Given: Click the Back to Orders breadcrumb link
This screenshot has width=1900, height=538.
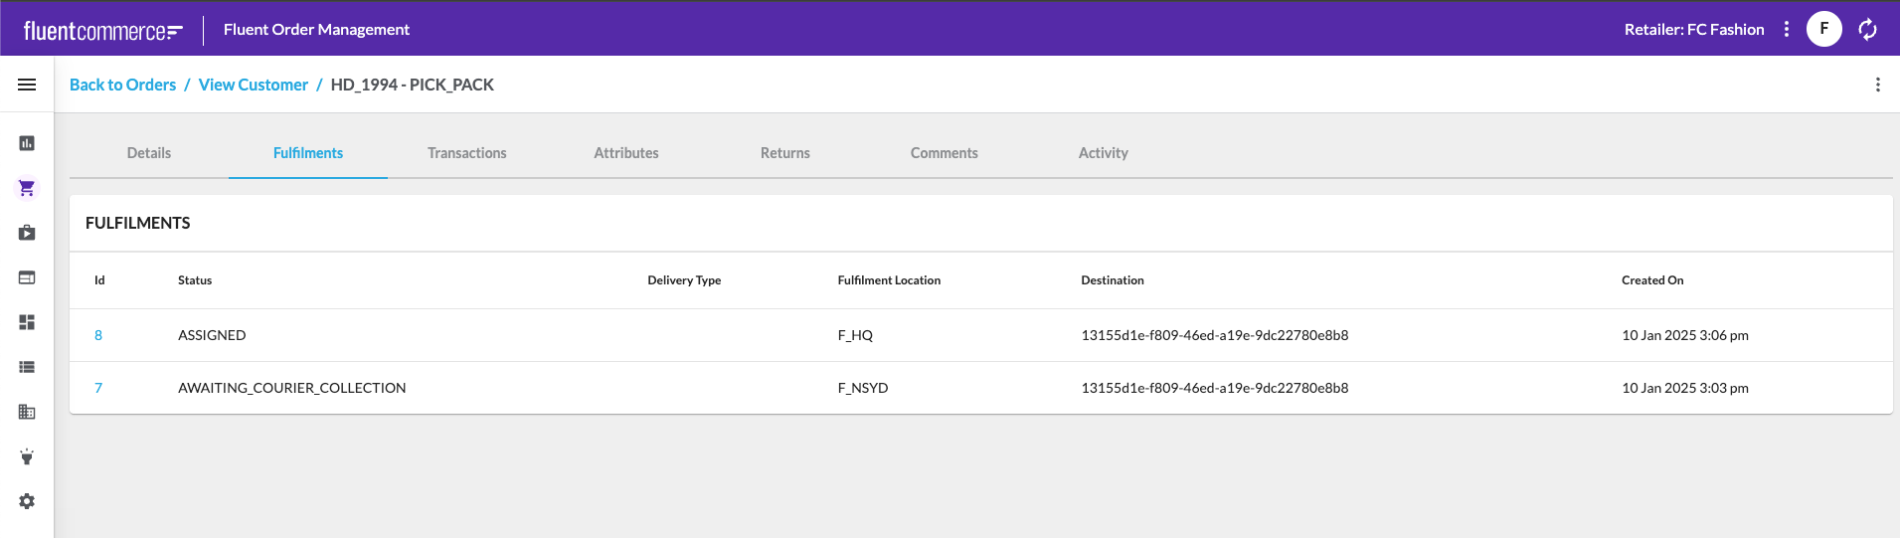Looking at the screenshot, I should pos(122,85).
